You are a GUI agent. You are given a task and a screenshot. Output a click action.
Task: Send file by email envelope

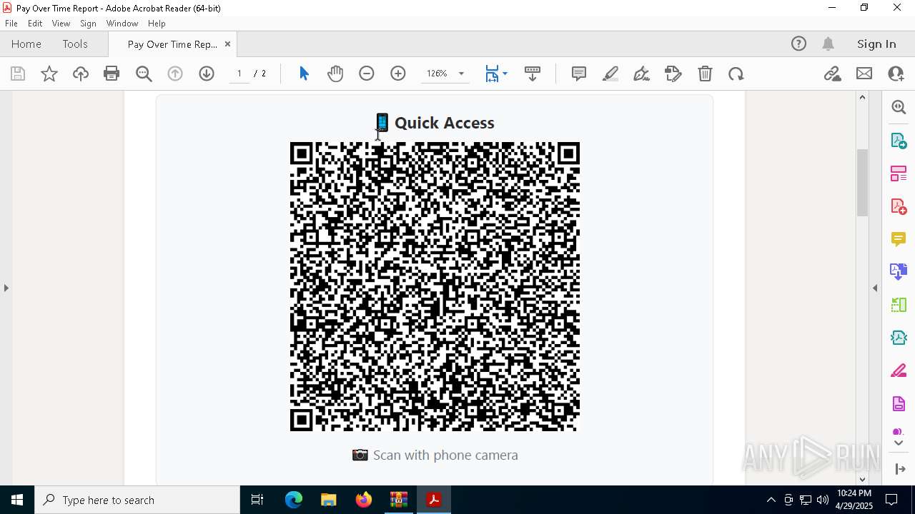[864, 74]
